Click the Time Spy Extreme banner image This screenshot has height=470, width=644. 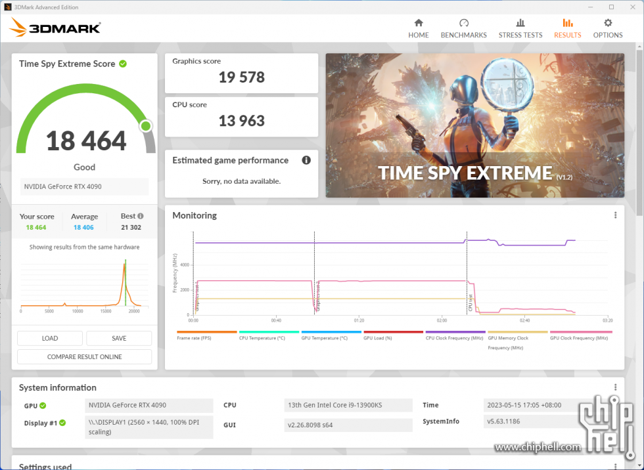coord(474,125)
